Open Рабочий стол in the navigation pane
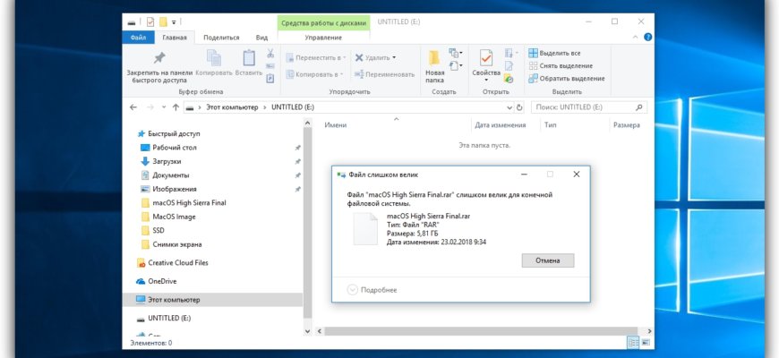Image resolution: width=779 pixels, height=358 pixels. pos(169,148)
